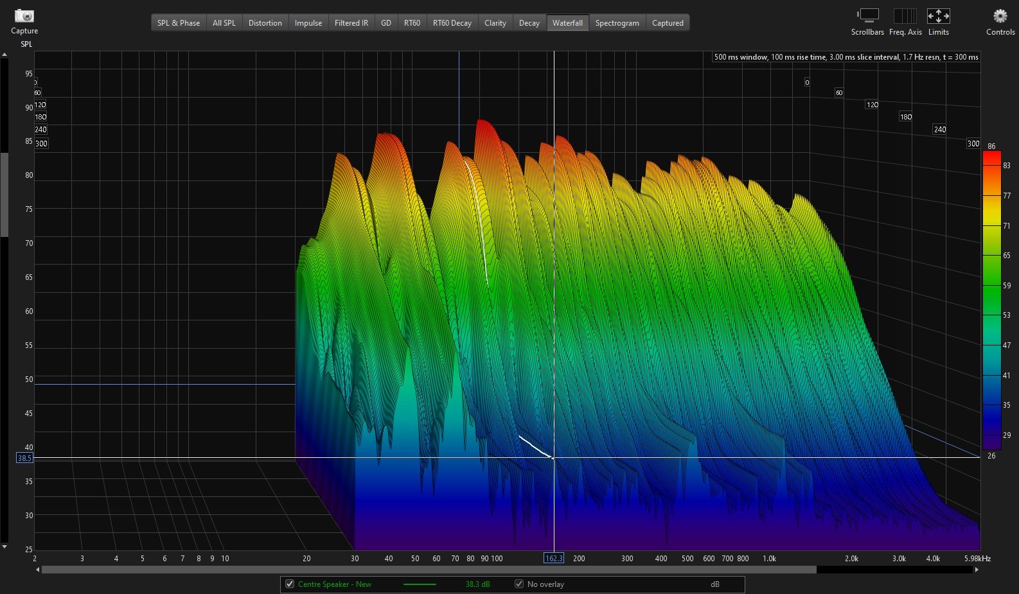Screen dimensions: 1019x594
Task: Click the SPL axis up arrow
Action: click(x=4, y=55)
